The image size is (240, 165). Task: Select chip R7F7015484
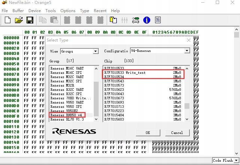pyautogui.click(x=143, y=115)
